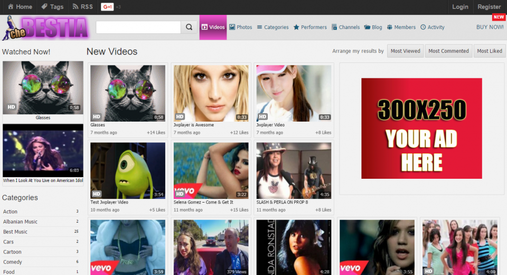Open the HD video thumbnail lasting 4:00
The width and height of the screenshot is (507, 275).
[460, 247]
